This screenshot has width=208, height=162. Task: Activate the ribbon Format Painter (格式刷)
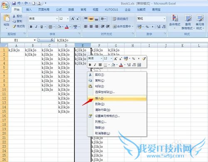point(19,26)
